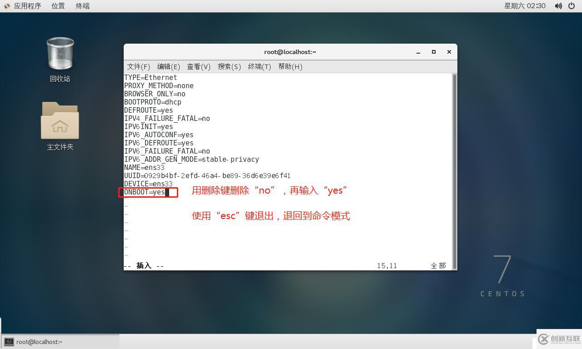Minimize the root@localhost terminal window

(418, 52)
